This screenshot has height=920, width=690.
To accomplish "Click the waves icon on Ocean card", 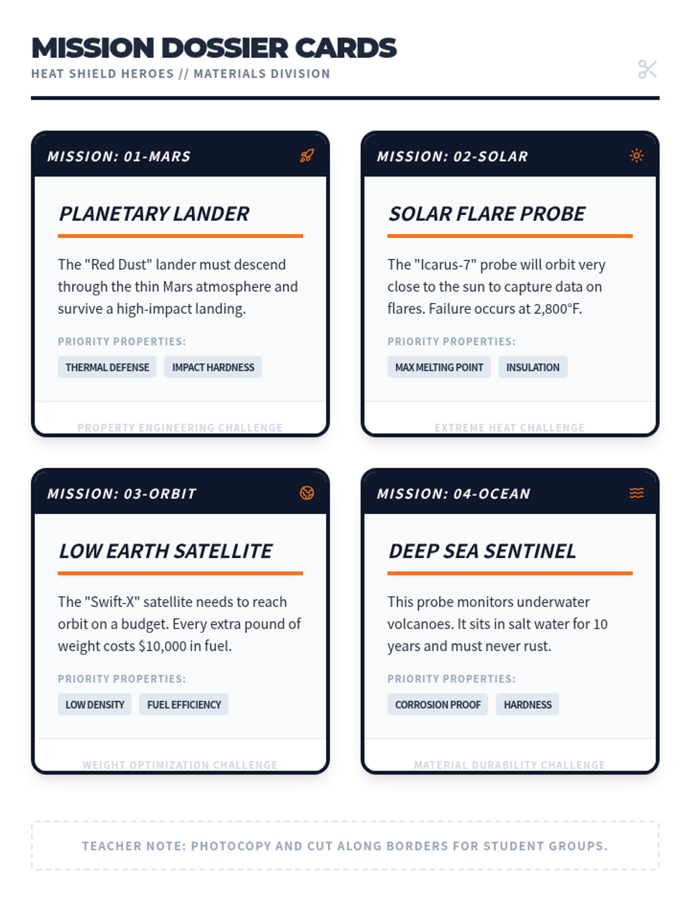I will (637, 493).
